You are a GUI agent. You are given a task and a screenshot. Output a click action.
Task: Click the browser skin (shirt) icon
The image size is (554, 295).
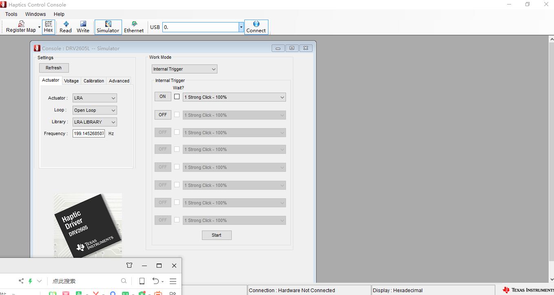pyautogui.click(x=129, y=265)
